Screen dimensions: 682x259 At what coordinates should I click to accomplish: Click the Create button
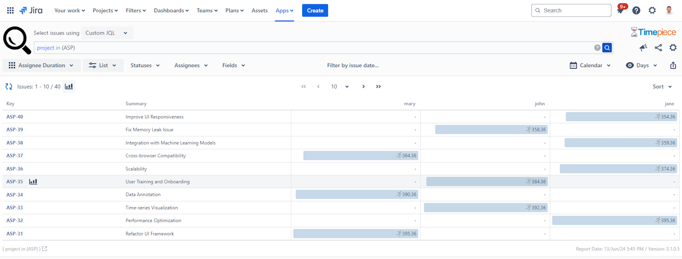click(315, 10)
